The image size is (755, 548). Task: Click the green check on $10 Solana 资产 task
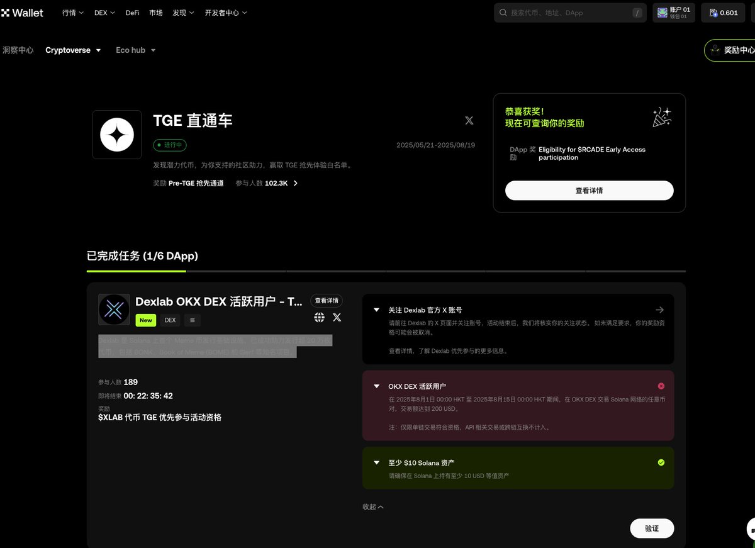coord(661,462)
